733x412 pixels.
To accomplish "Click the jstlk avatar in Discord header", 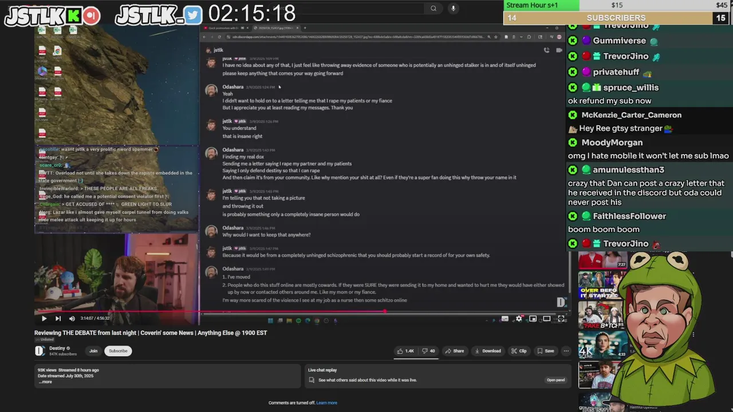I will [207, 50].
